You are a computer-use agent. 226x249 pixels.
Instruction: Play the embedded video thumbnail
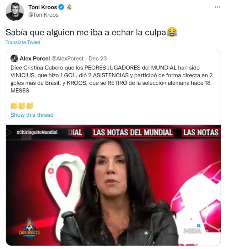[x=113, y=185]
